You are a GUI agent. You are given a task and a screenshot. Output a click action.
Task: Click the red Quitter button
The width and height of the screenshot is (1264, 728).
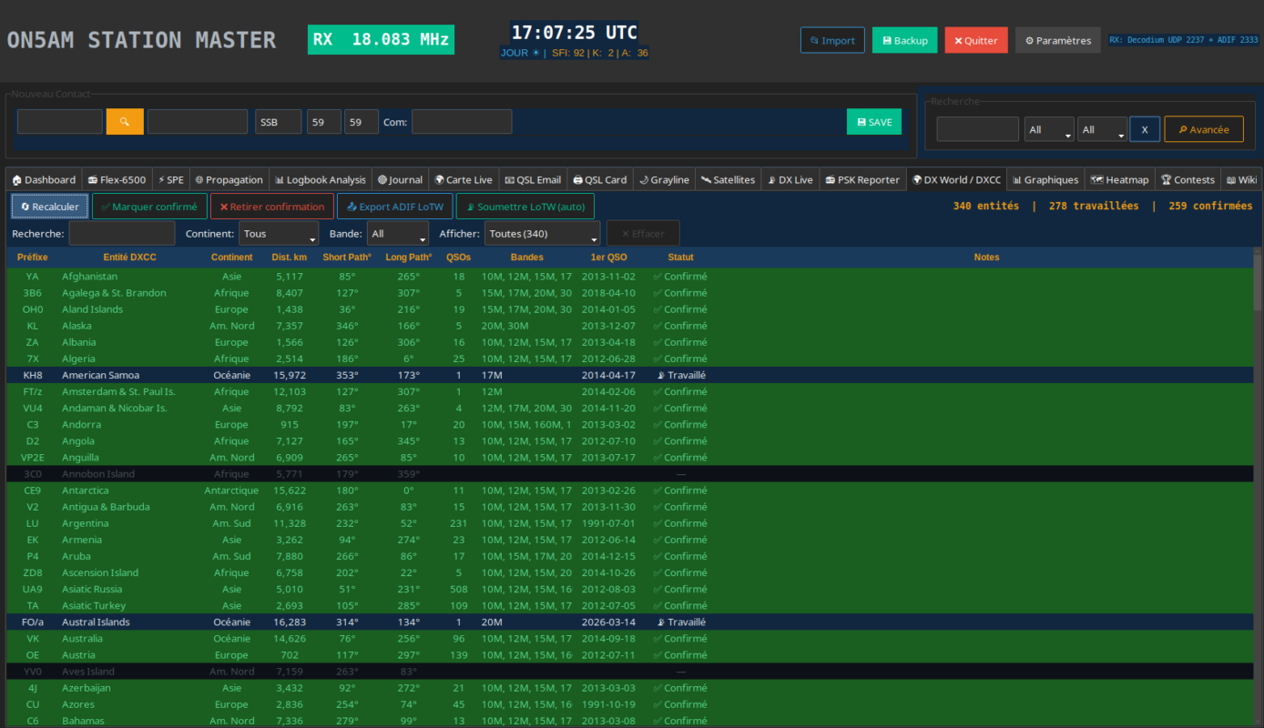[976, 40]
